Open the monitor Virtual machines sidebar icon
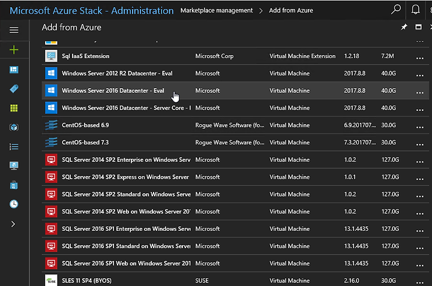Viewport: 432px width, 286px height. [14, 165]
